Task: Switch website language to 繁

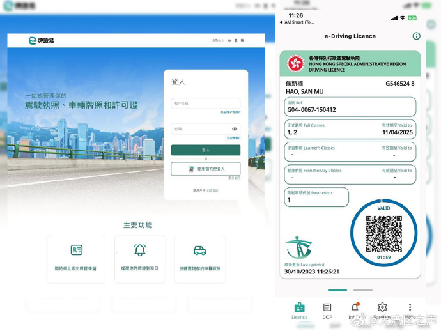Action: (x=236, y=40)
